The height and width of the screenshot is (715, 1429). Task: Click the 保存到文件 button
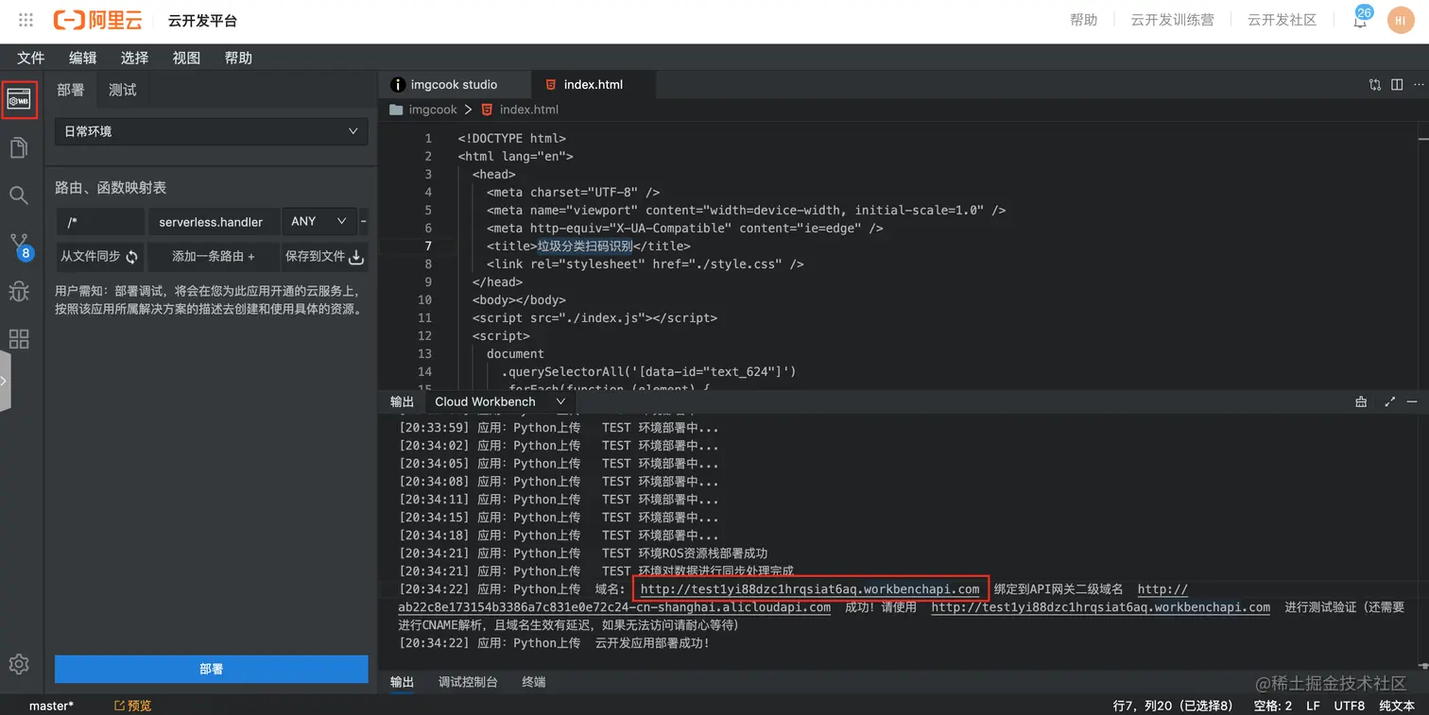point(324,257)
